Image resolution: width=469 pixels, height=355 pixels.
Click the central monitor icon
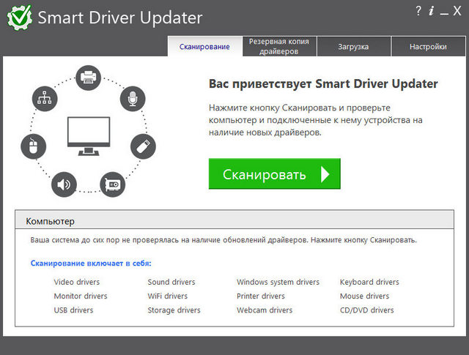(x=87, y=134)
